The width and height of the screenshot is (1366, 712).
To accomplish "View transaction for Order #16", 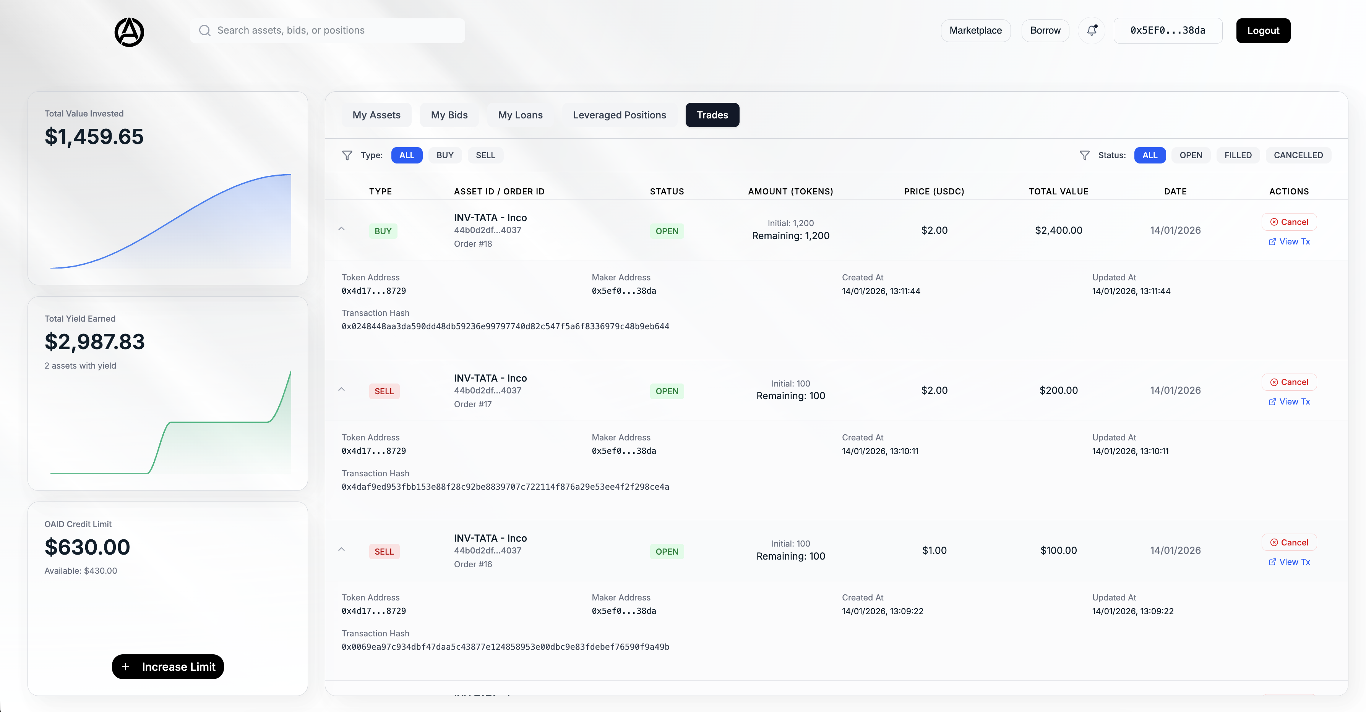I will [1289, 562].
